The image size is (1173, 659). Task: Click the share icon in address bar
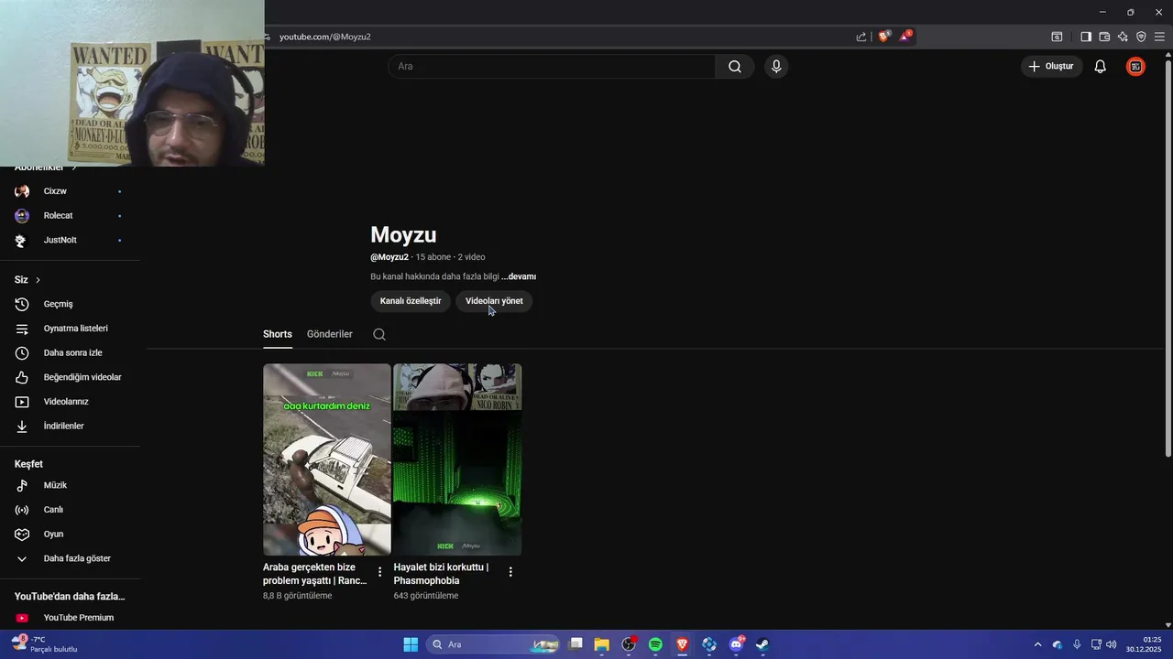[861, 37]
